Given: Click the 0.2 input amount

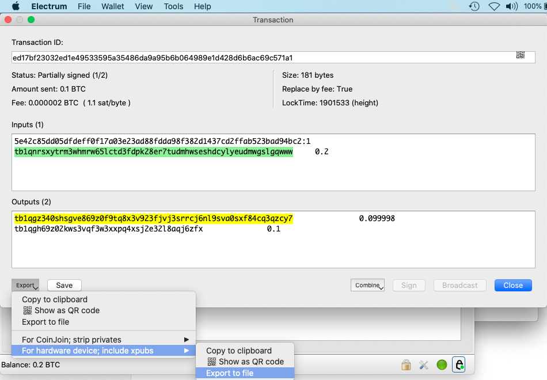Looking at the screenshot, I should click(x=322, y=152).
